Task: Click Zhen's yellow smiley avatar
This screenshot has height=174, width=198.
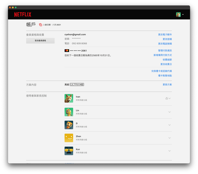Action: [69, 138]
